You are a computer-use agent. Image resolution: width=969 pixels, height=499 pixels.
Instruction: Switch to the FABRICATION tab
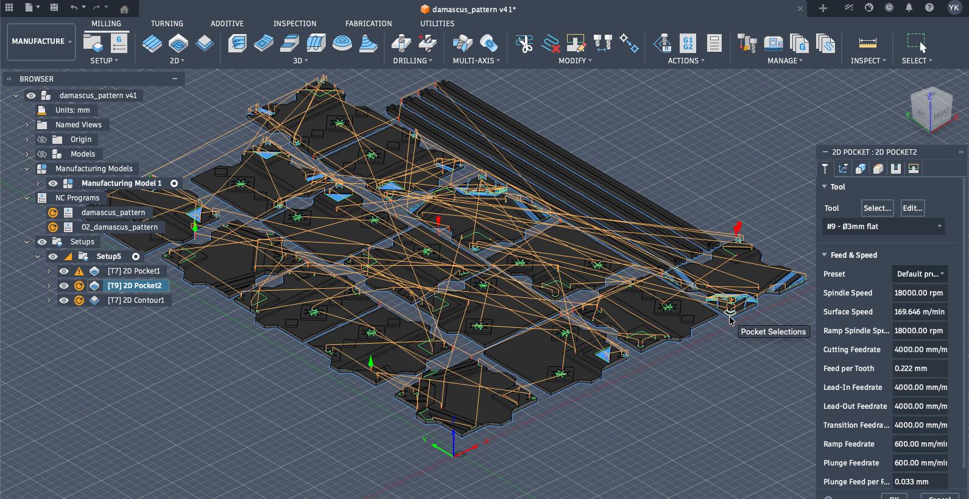click(368, 24)
